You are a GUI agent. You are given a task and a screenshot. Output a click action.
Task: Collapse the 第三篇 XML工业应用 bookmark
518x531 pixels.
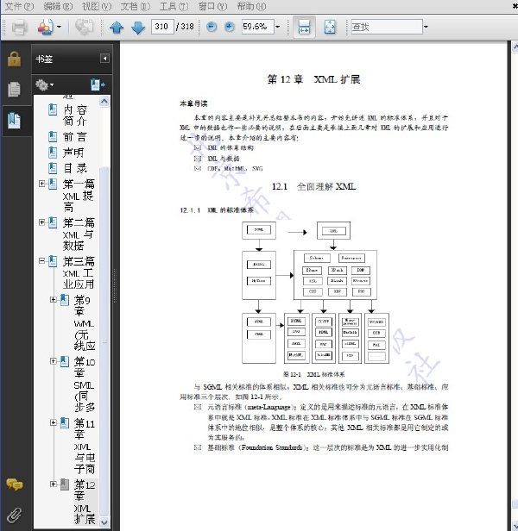point(41,260)
